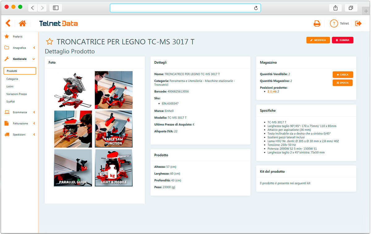Click the Fatturazione document icon
The width and height of the screenshot is (371, 234).
(x=7, y=123)
